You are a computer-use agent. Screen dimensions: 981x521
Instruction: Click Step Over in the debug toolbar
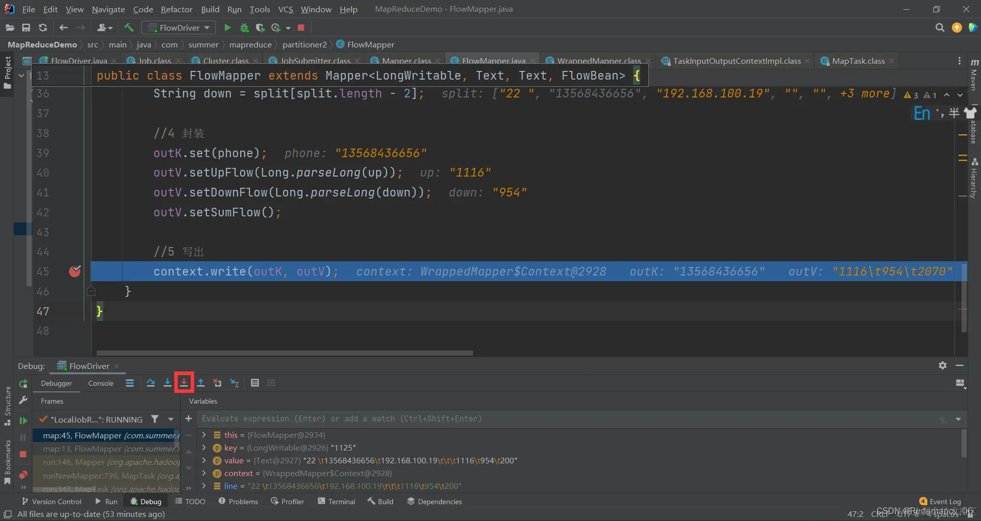pyautogui.click(x=150, y=383)
